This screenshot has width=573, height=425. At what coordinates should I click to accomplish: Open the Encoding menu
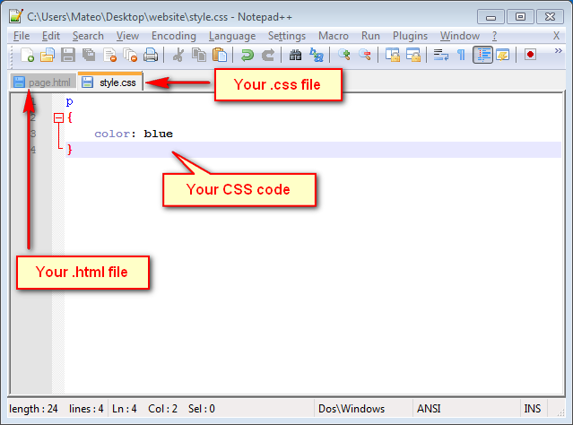pyautogui.click(x=174, y=36)
